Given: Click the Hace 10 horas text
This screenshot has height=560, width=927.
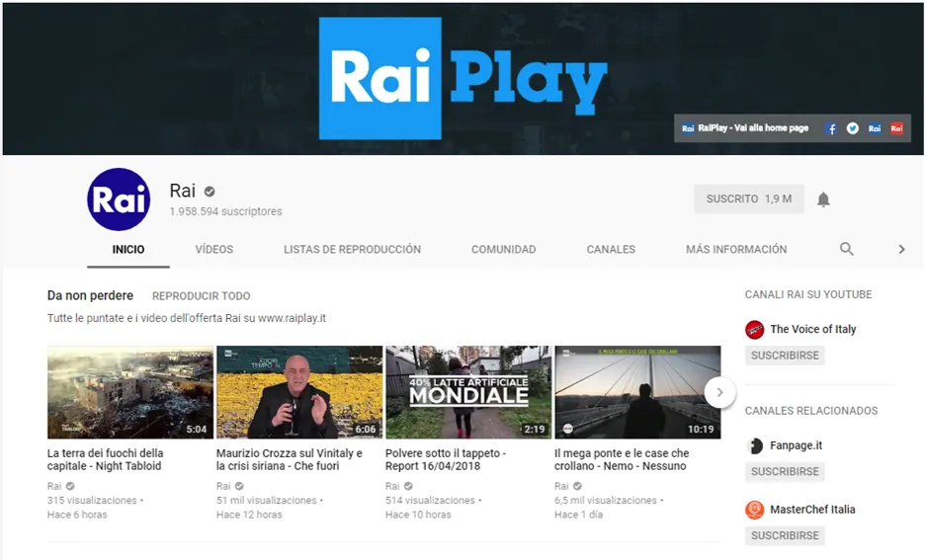Looking at the screenshot, I should click(x=418, y=515).
